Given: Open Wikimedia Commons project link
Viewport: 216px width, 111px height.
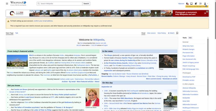Looking at the screenshot, I should pos(190,91).
